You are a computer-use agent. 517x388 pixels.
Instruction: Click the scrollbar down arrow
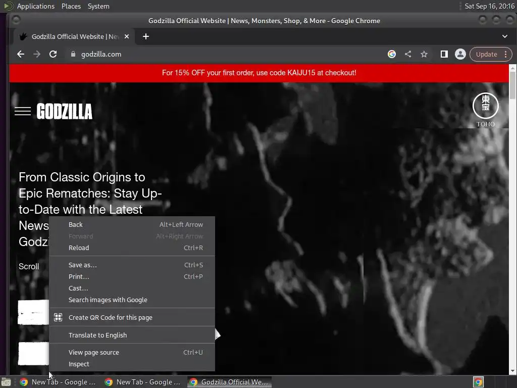tap(512, 371)
